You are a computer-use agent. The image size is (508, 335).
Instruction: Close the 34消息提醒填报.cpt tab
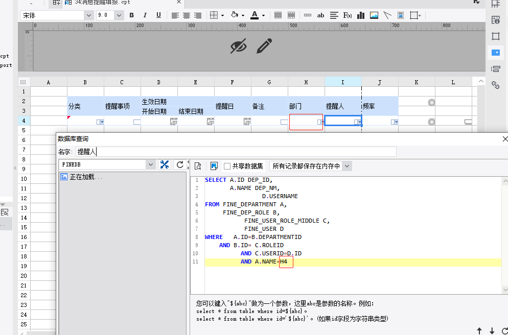pos(179,2)
